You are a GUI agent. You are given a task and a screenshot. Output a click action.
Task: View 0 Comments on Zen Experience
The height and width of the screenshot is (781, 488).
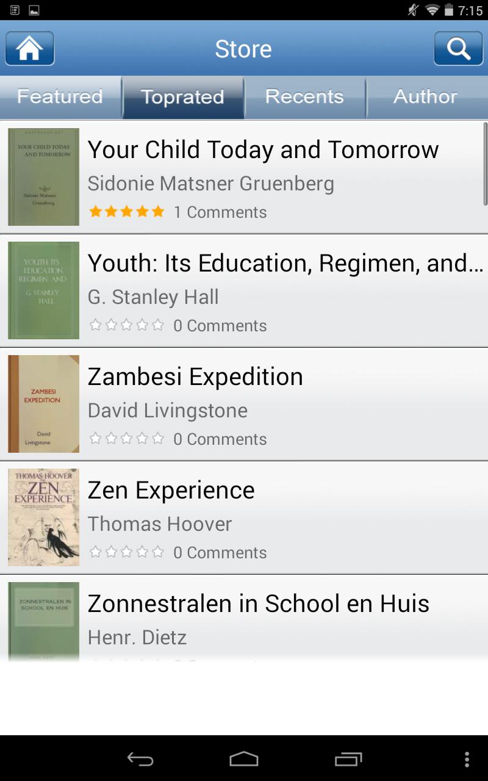(x=219, y=552)
